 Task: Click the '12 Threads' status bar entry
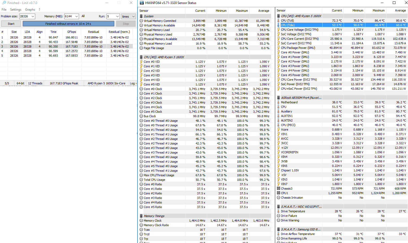coord(35,83)
